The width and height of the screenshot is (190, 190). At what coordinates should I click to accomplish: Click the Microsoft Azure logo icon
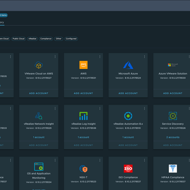(128, 65)
